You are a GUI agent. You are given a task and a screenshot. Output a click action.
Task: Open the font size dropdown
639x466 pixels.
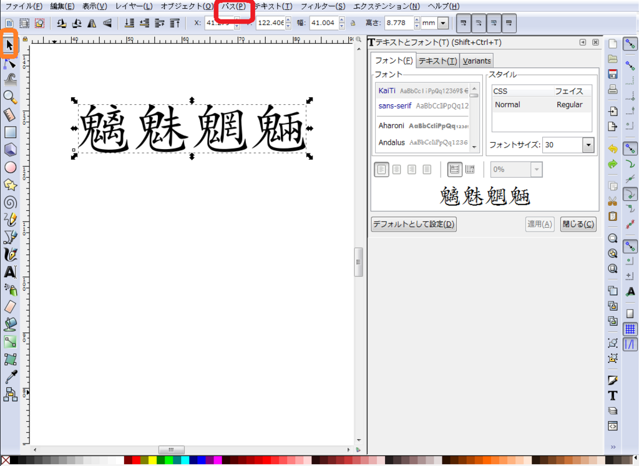coord(588,145)
